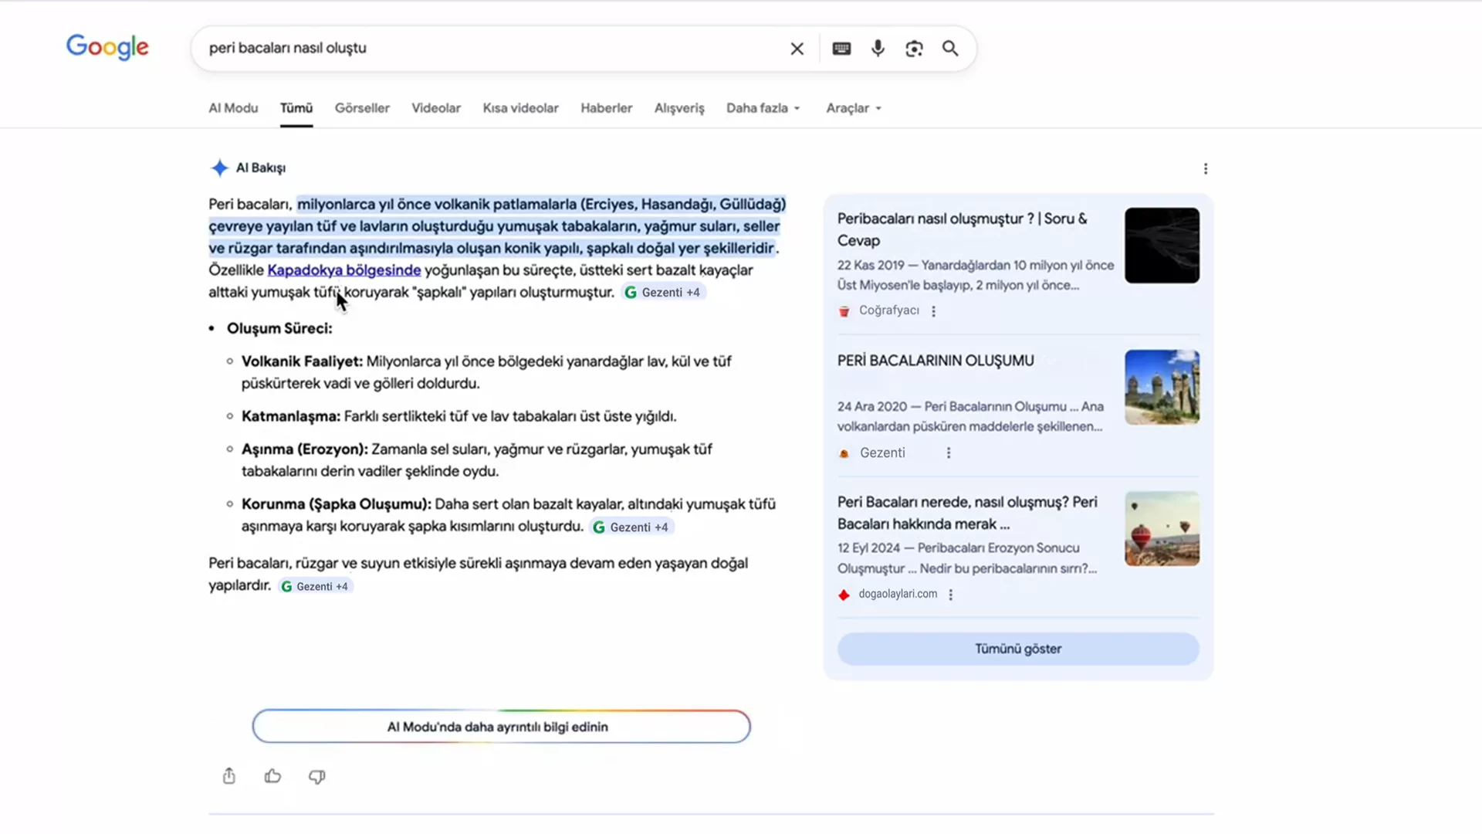Search by image using Google Lens icon
1482x834 pixels.
tap(914, 48)
